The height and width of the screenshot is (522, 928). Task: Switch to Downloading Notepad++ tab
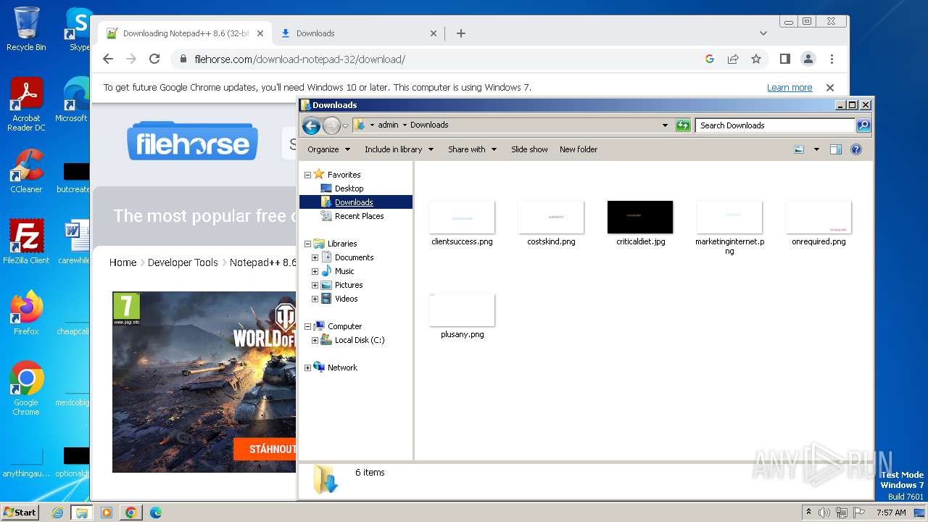pos(185,33)
